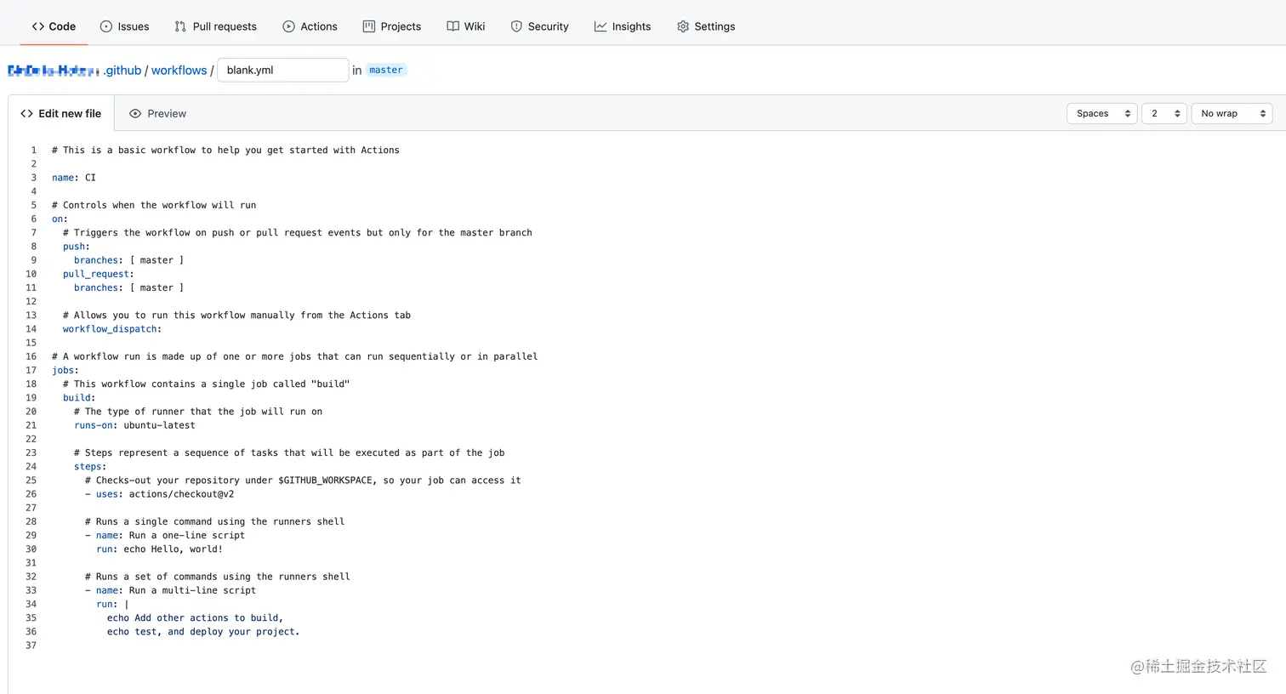Image resolution: width=1286 pixels, height=694 pixels.
Task: Switch to the Projects tab
Action: point(392,26)
